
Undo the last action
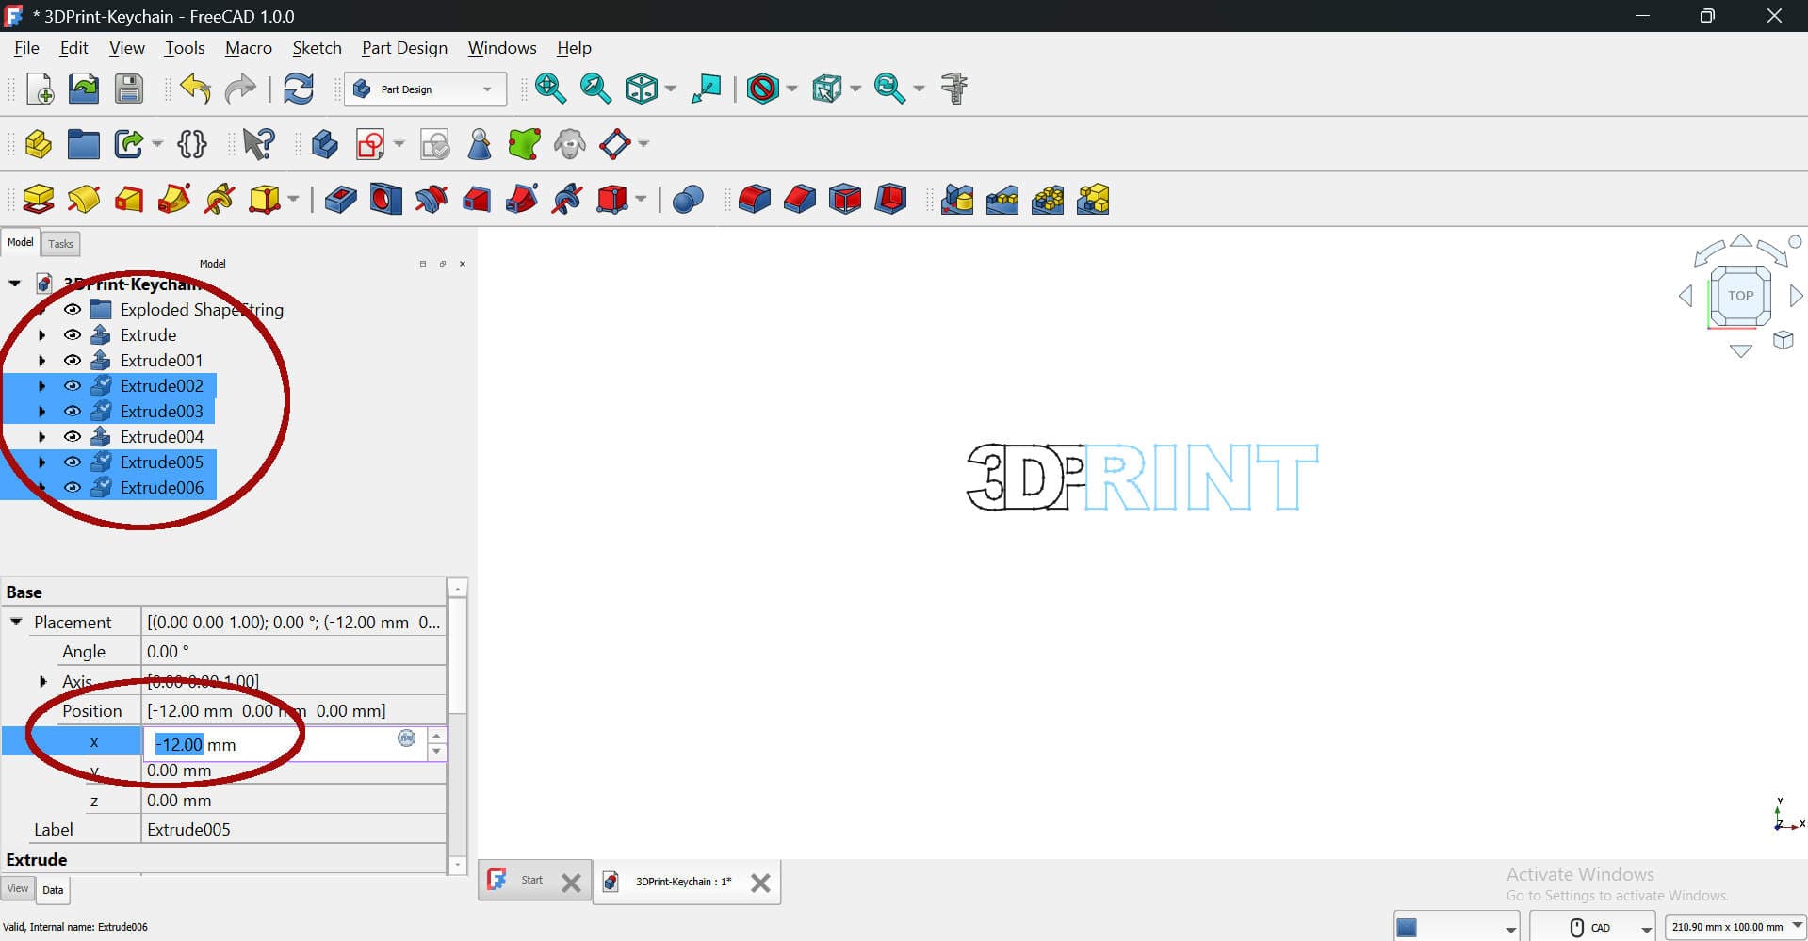point(195,89)
